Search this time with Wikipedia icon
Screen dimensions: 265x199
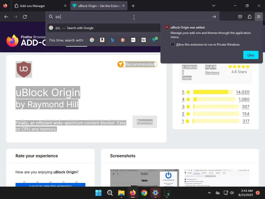(143, 40)
